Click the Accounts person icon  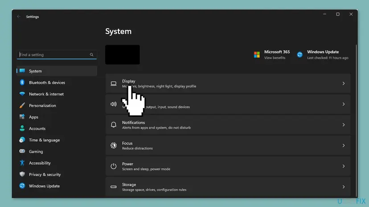(x=22, y=128)
